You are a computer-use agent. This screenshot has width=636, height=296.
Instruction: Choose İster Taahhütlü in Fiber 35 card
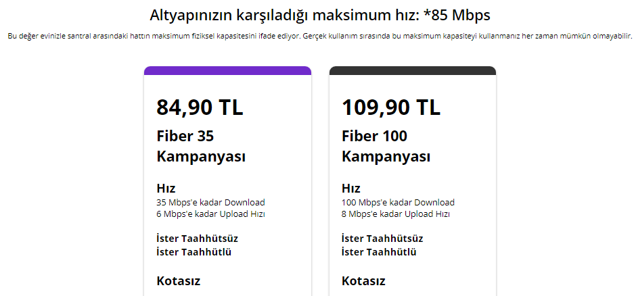pyautogui.click(x=194, y=252)
